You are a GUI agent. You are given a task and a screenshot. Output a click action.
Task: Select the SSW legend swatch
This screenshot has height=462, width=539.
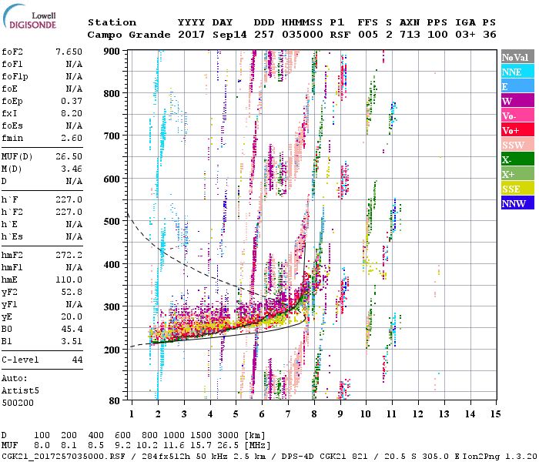[x=517, y=145]
